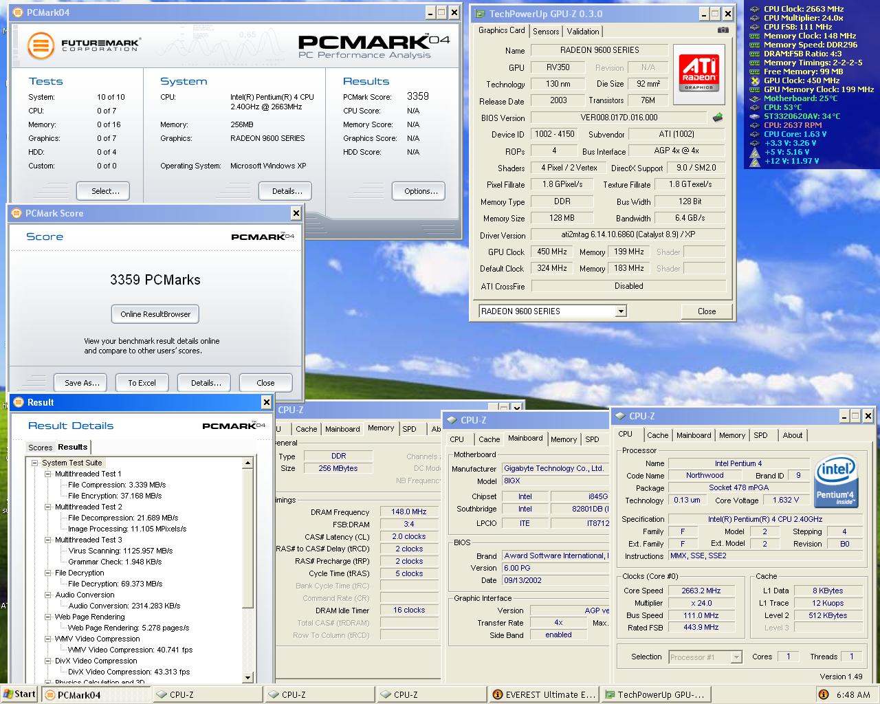The width and height of the screenshot is (880, 704).
Task: Click the middle CPU-Z Mainboard window title icon
Action: click(452, 420)
